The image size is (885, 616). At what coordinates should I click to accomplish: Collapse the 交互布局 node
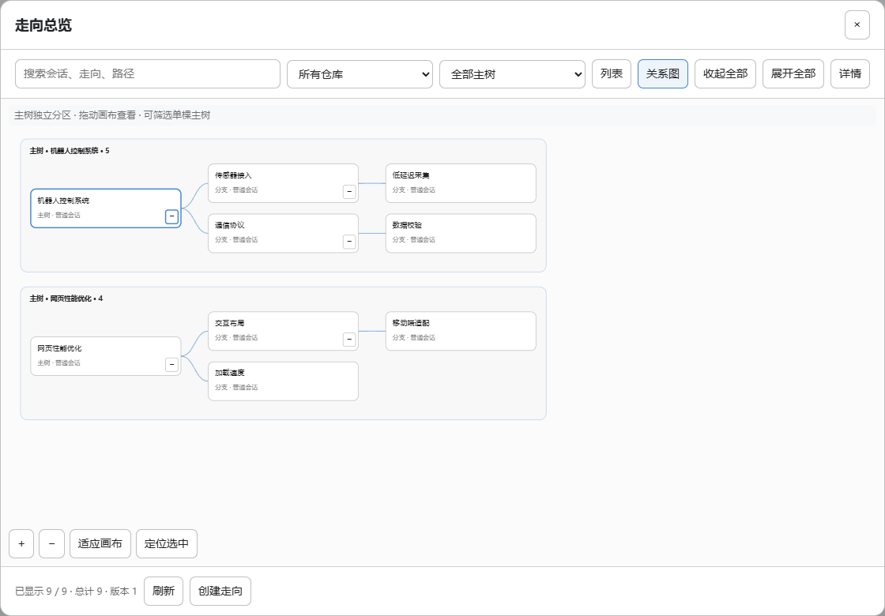[x=349, y=340]
